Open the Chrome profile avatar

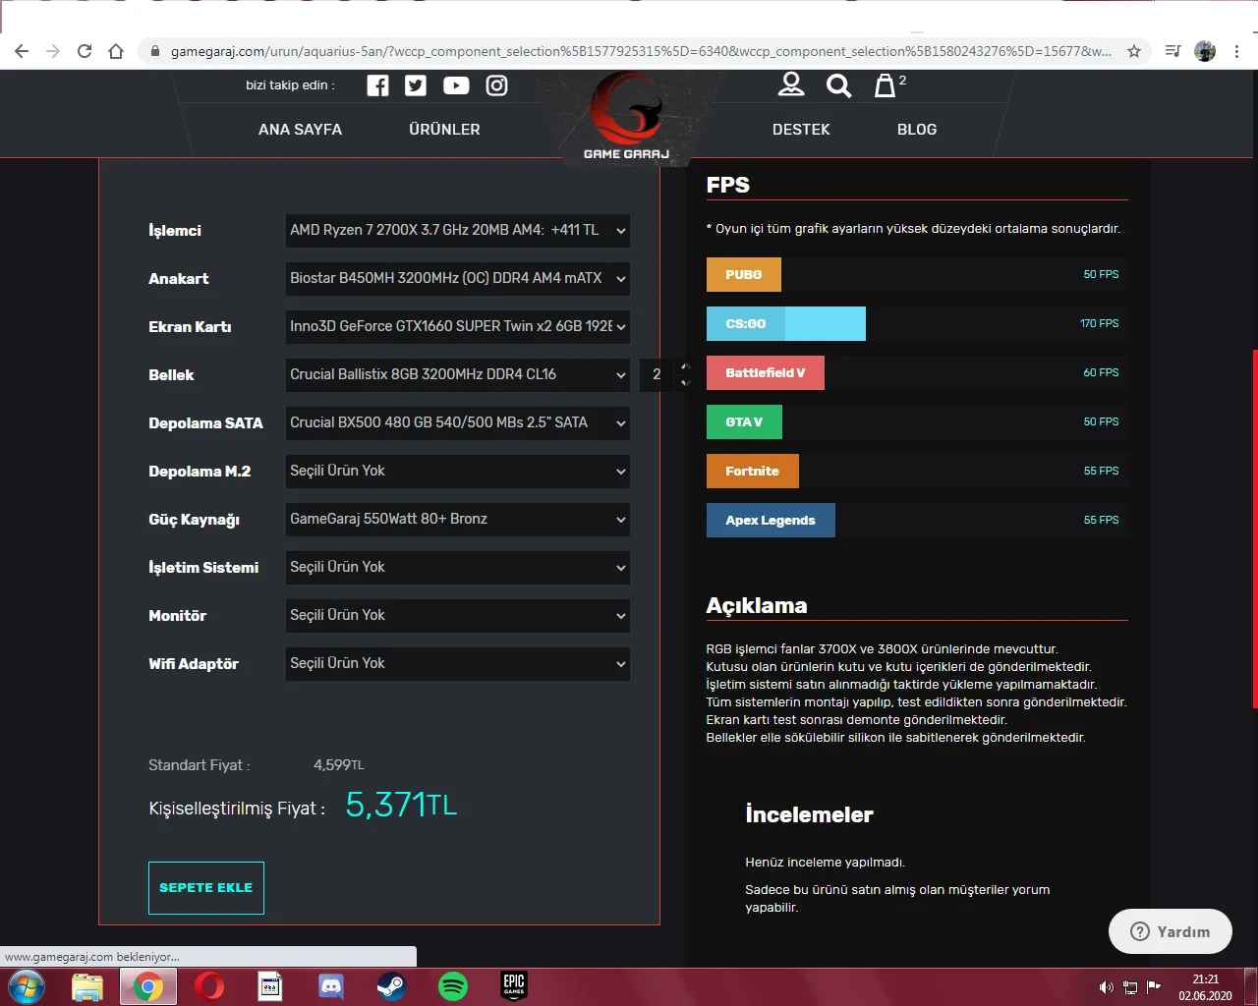pos(1205,51)
